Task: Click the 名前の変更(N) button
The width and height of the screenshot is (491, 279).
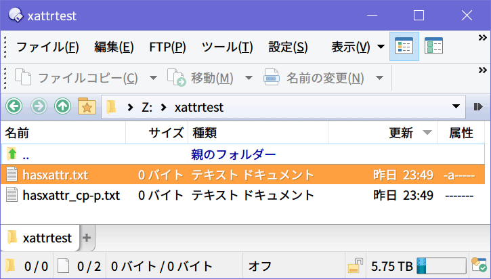Action: (315, 77)
